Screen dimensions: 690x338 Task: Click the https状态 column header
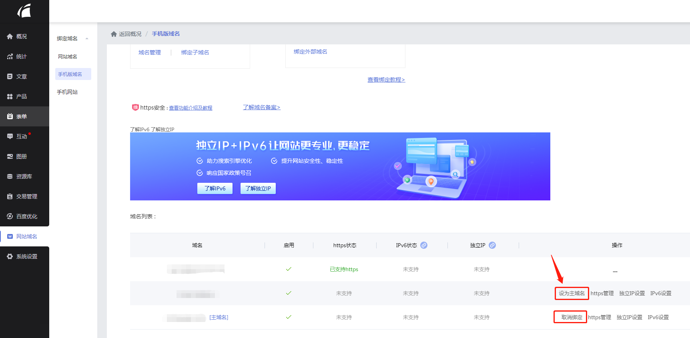click(x=345, y=245)
